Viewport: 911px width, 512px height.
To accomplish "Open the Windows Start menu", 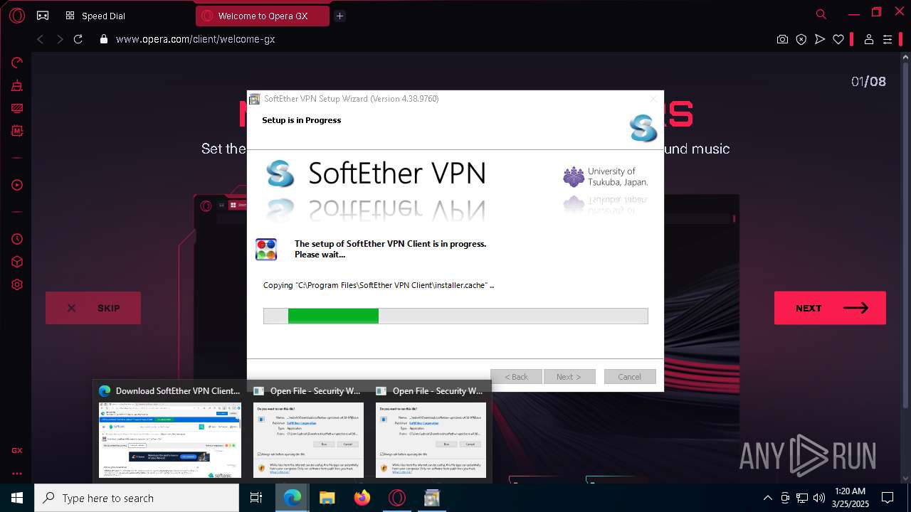I will pos(17,498).
